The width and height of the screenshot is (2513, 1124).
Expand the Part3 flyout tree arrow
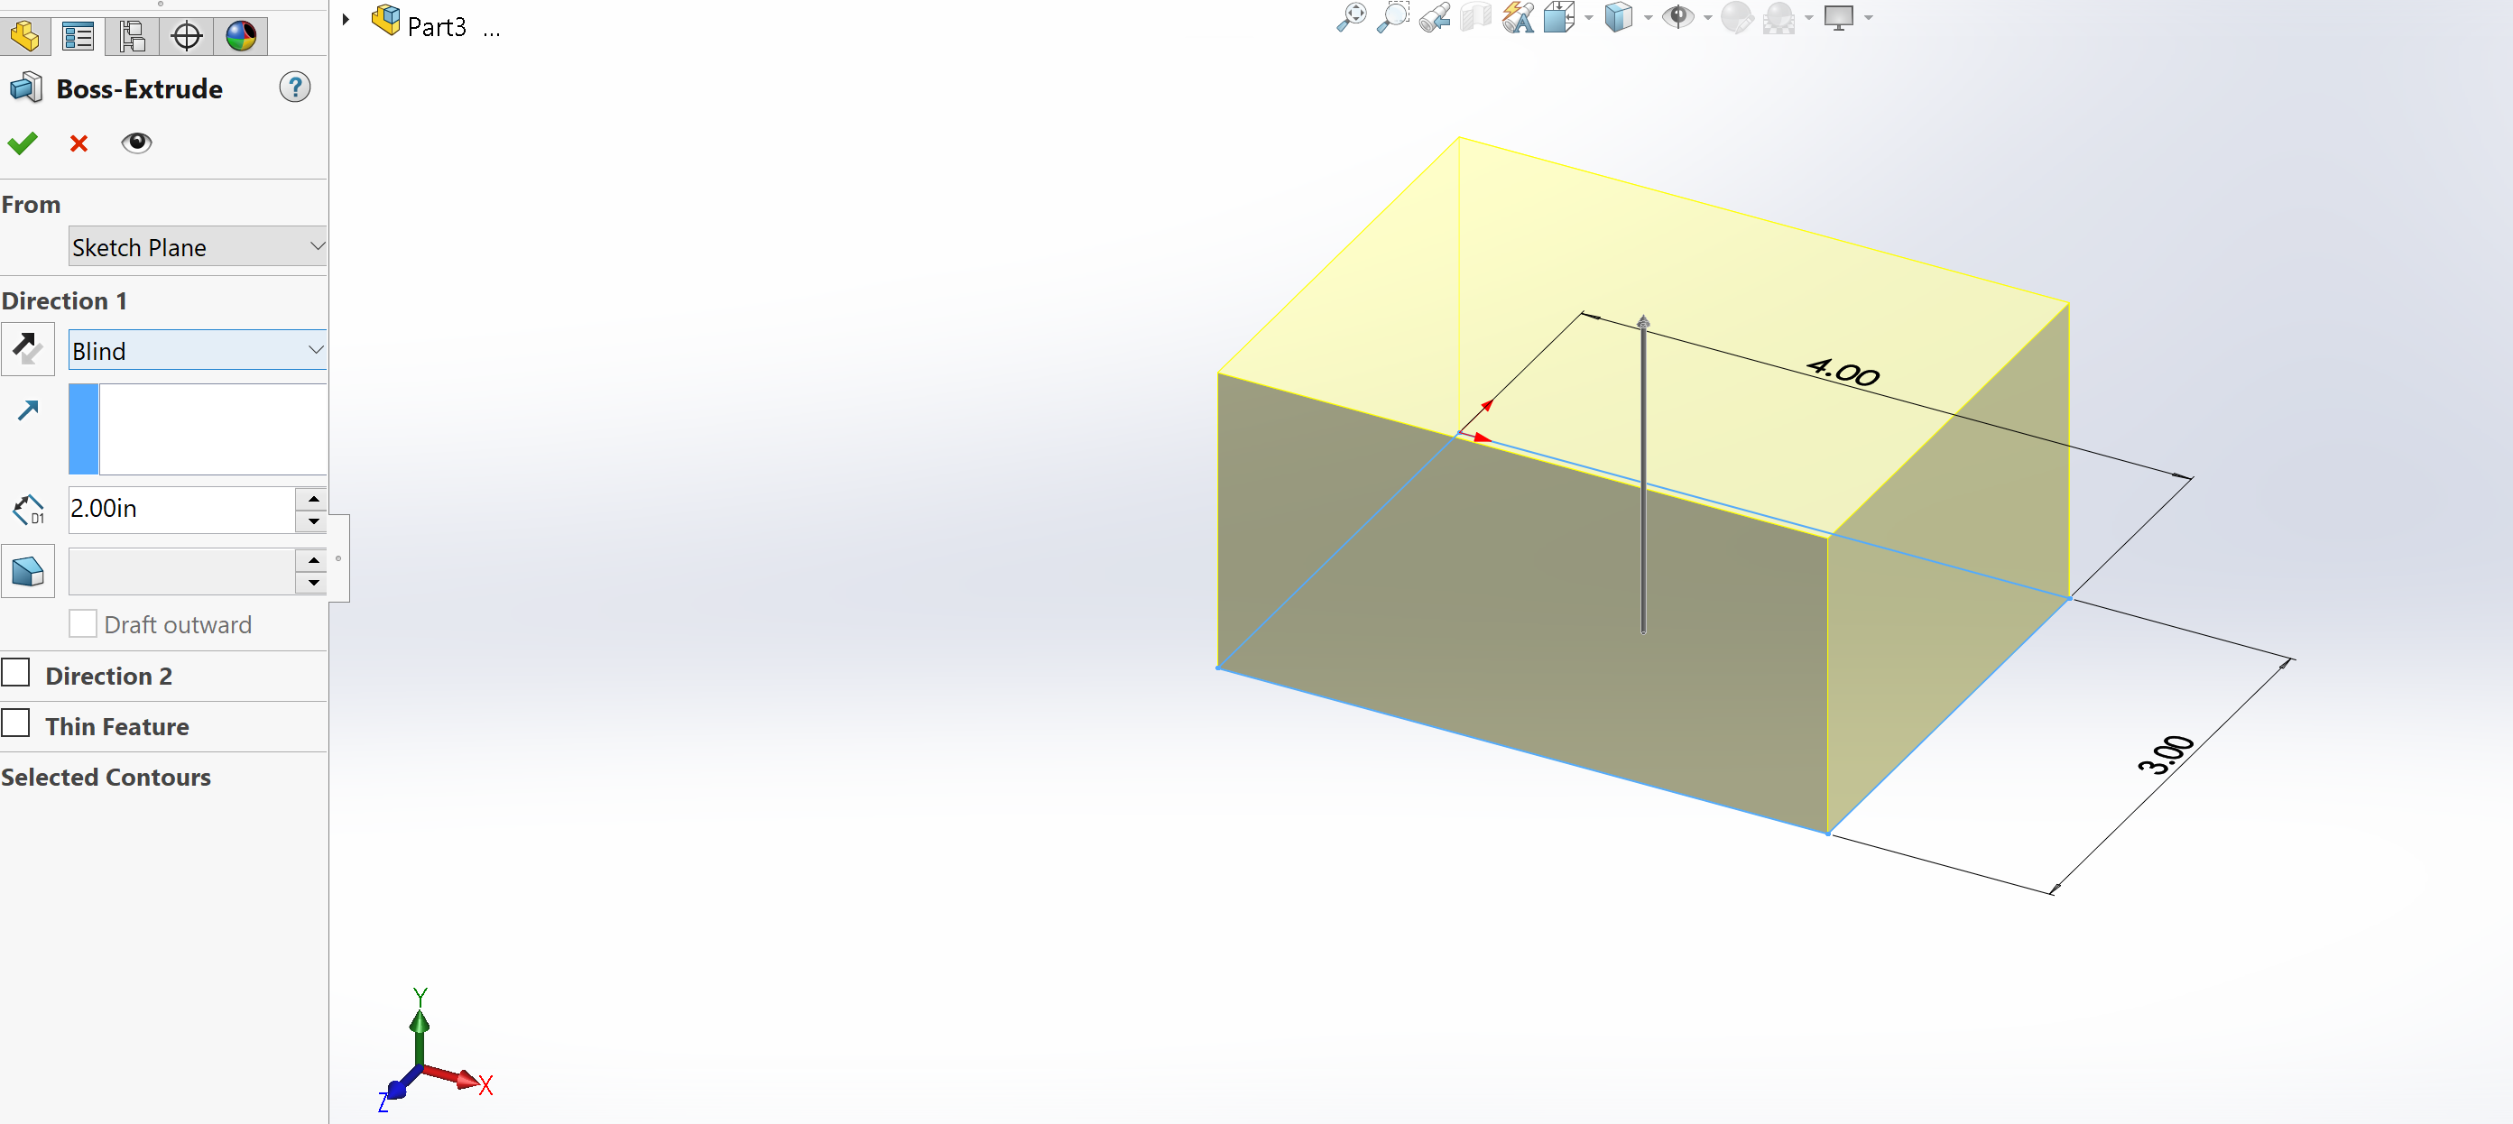point(346,20)
